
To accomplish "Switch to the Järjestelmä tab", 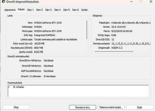I will point(10,10).
